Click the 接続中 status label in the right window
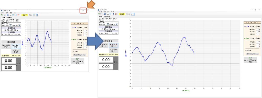 pos(122,14)
